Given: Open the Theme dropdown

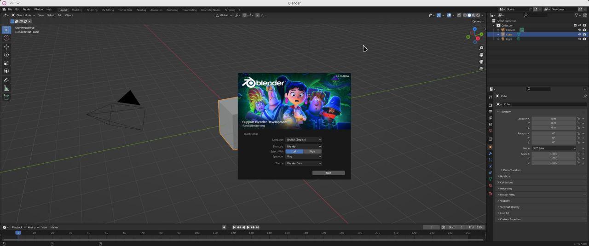Looking at the screenshot, I should tap(303, 163).
